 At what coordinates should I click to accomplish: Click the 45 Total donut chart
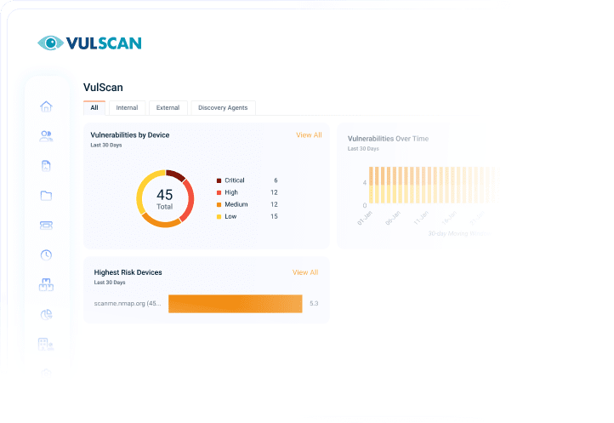click(165, 199)
